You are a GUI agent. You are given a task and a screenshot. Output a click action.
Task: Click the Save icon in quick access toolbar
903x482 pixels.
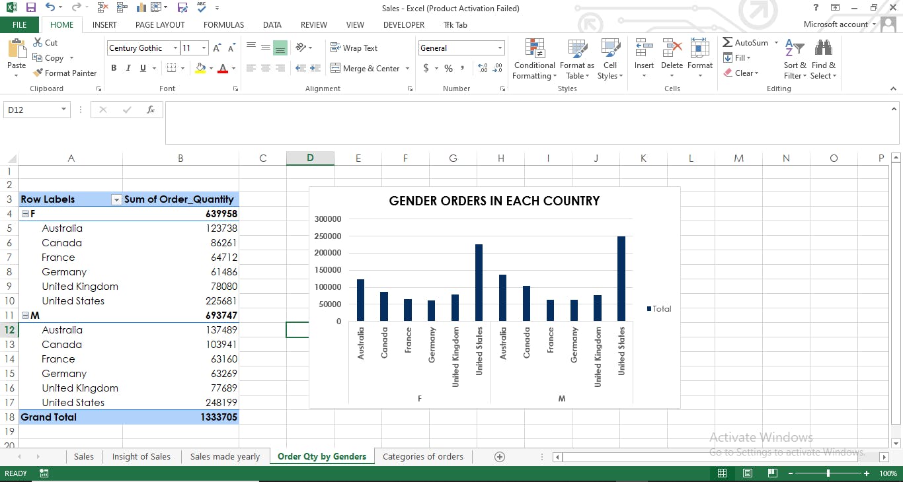(30, 8)
